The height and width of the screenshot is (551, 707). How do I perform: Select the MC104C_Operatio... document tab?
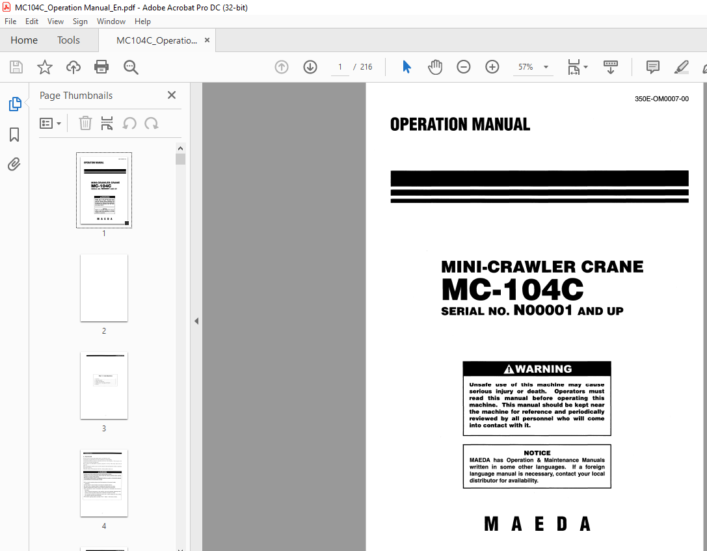coord(157,40)
